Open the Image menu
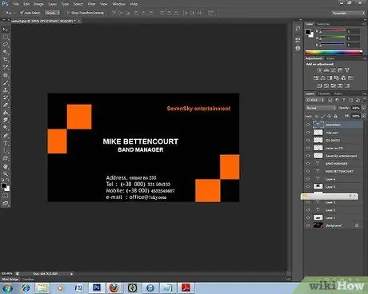The image size is (368, 294). (x=38, y=4)
